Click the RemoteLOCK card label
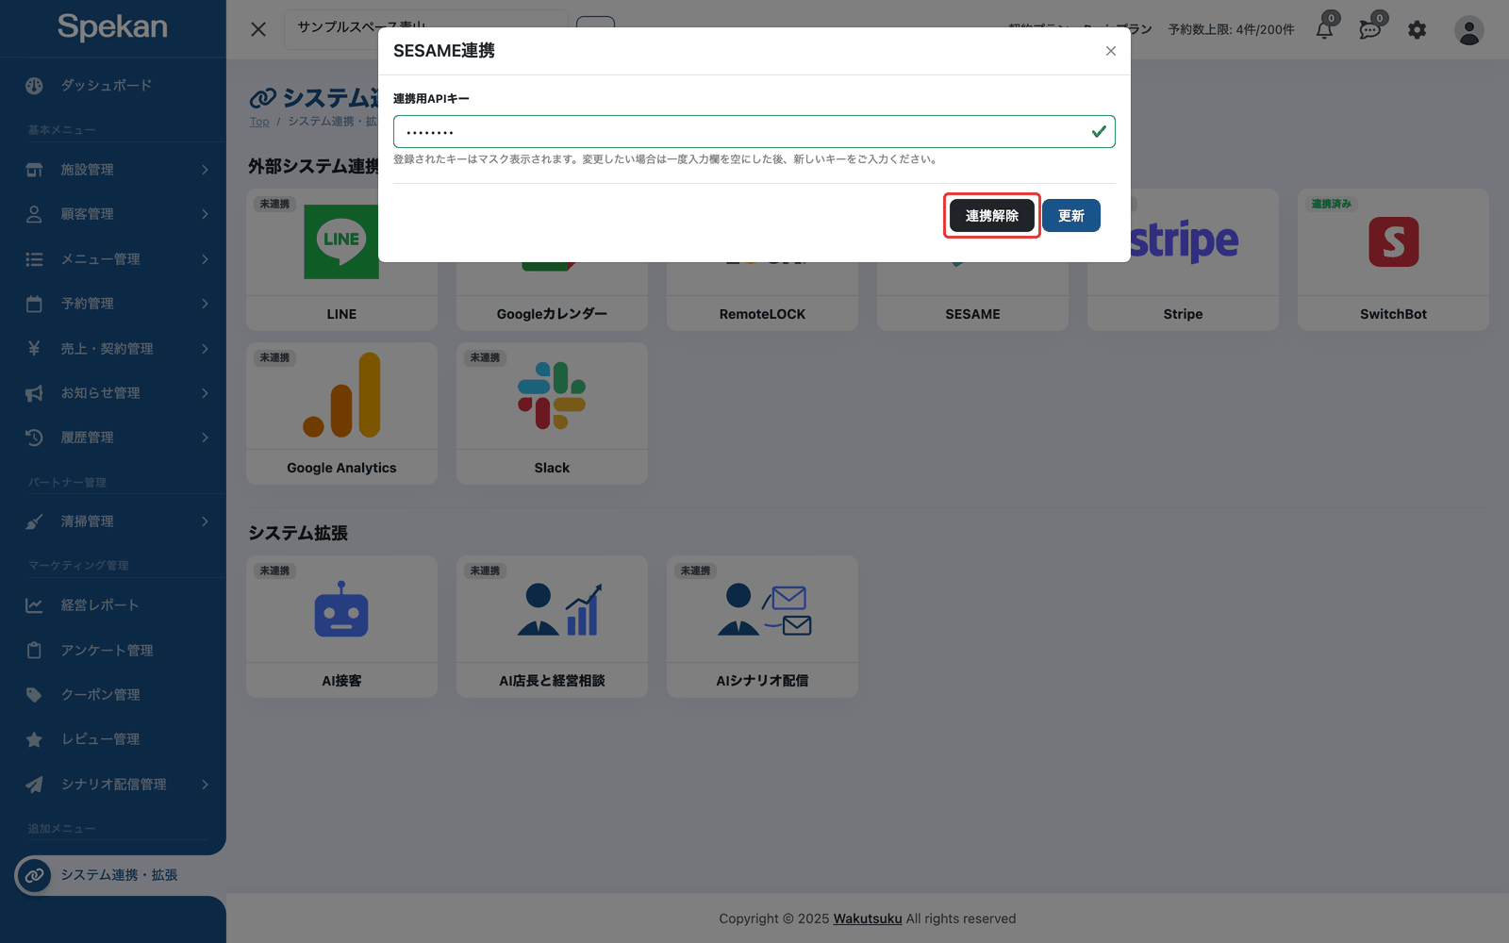The image size is (1509, 943). (762, 314)
